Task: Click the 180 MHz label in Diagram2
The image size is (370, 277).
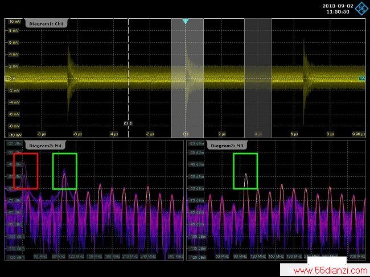Action: pos(112,257)
